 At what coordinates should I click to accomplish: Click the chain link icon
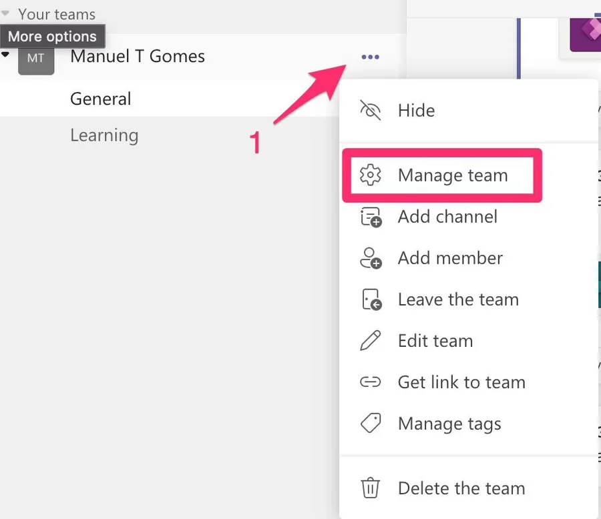370,382
